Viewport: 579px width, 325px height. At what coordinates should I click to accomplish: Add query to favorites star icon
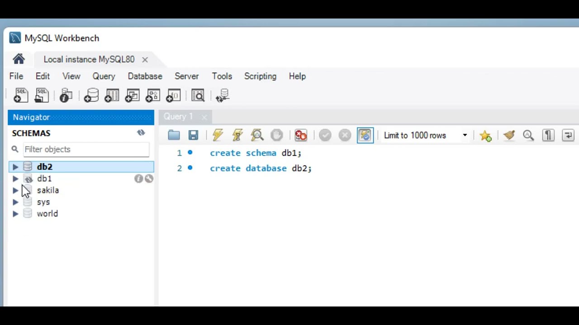pos(485,135)
